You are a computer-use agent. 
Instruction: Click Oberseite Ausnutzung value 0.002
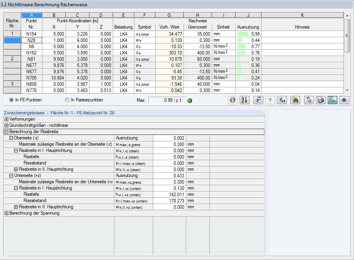tap(170, 138)
